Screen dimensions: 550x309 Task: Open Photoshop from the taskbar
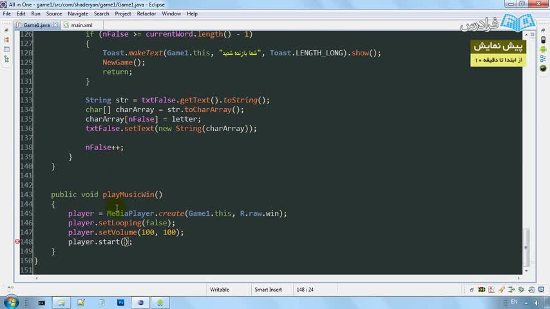(x=120, y=303)
